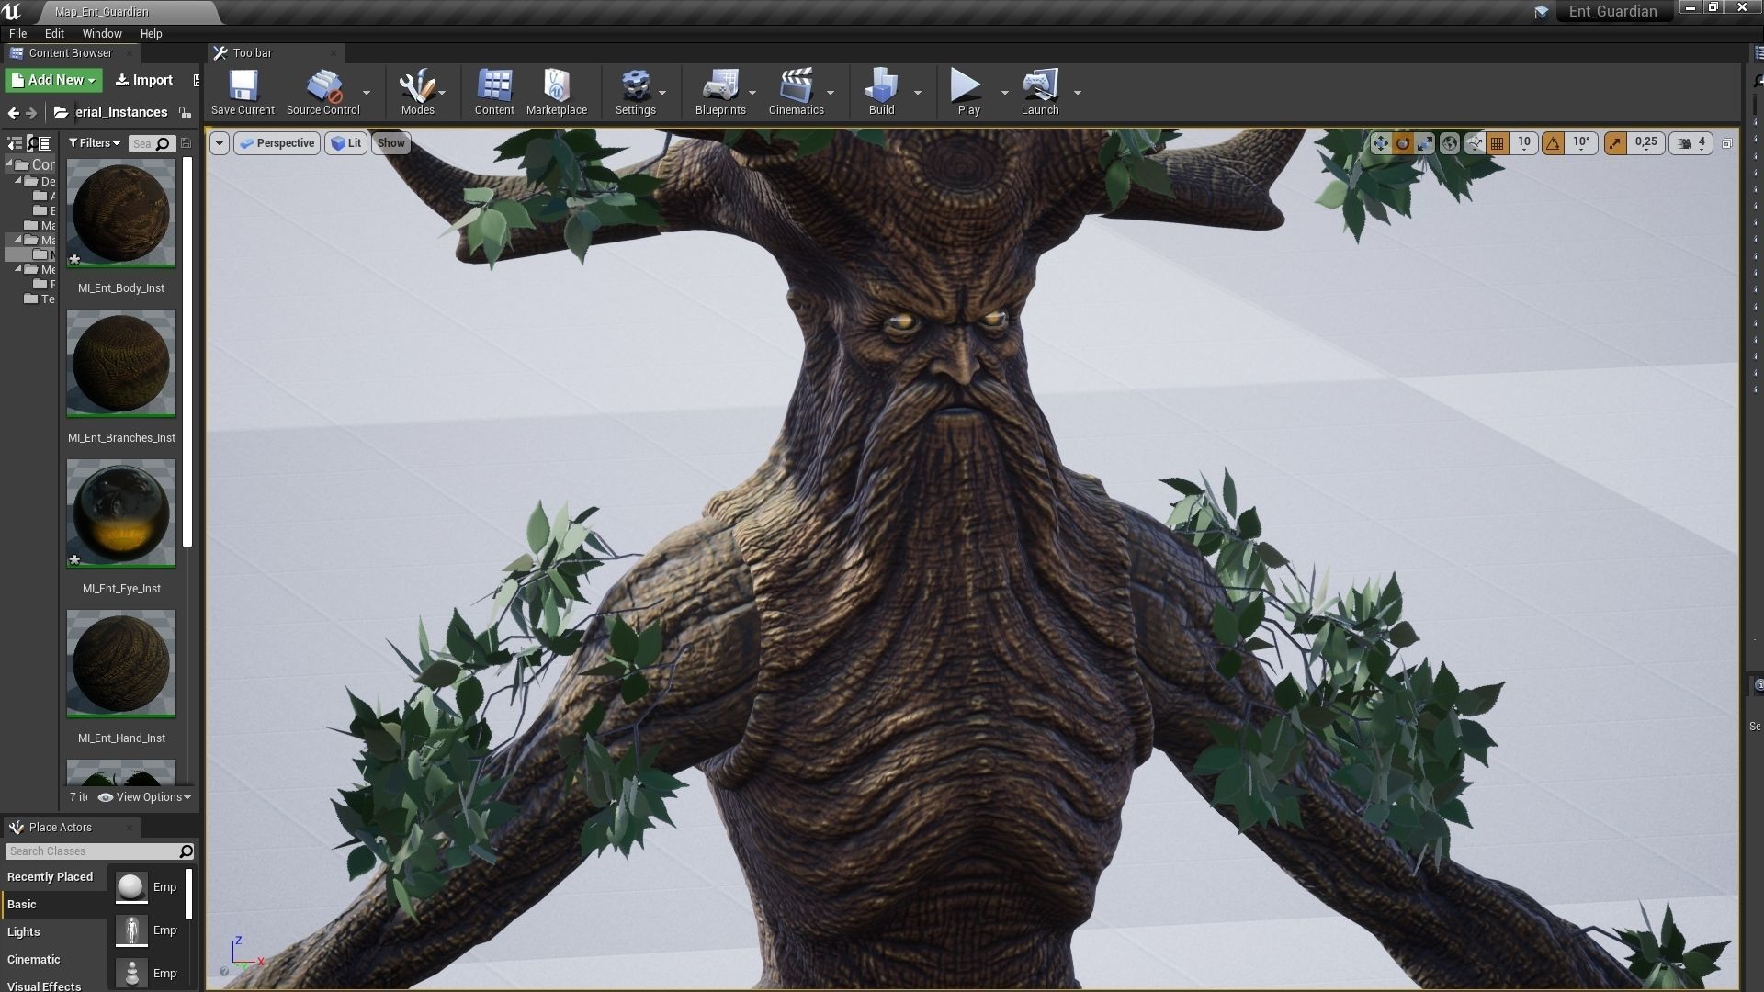Open the Source Control dropdown arrow
The height and width of the screenshot is (992, 1764).
[x=367, y=93]
